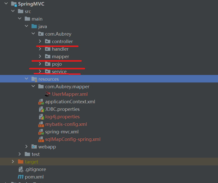218x183 pixels.
Task: Expand the test folder
Action: click(20, 154)
